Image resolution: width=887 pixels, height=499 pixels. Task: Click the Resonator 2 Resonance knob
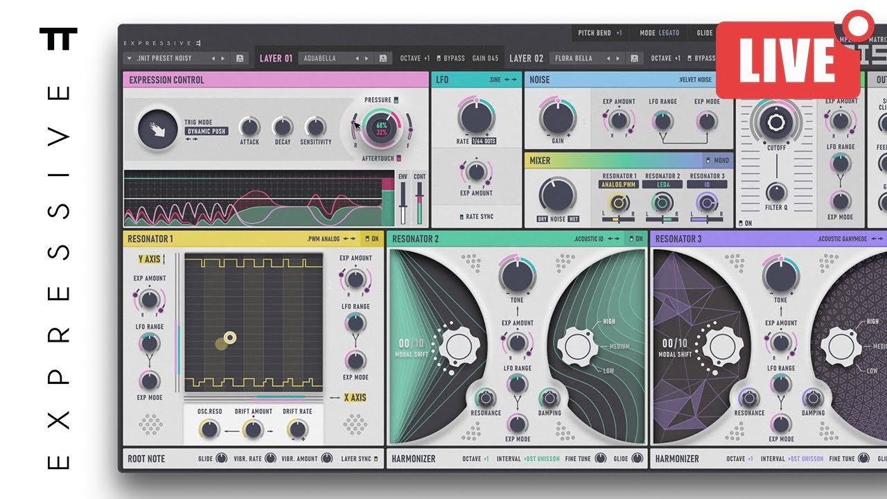[x=485, y=398]
